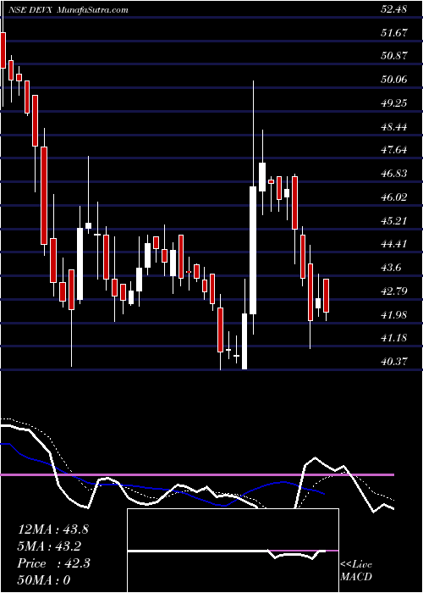Click the 50MA : 0 reading
The width and height of the screenshot is (423, 593).
(x=44, y=580)
